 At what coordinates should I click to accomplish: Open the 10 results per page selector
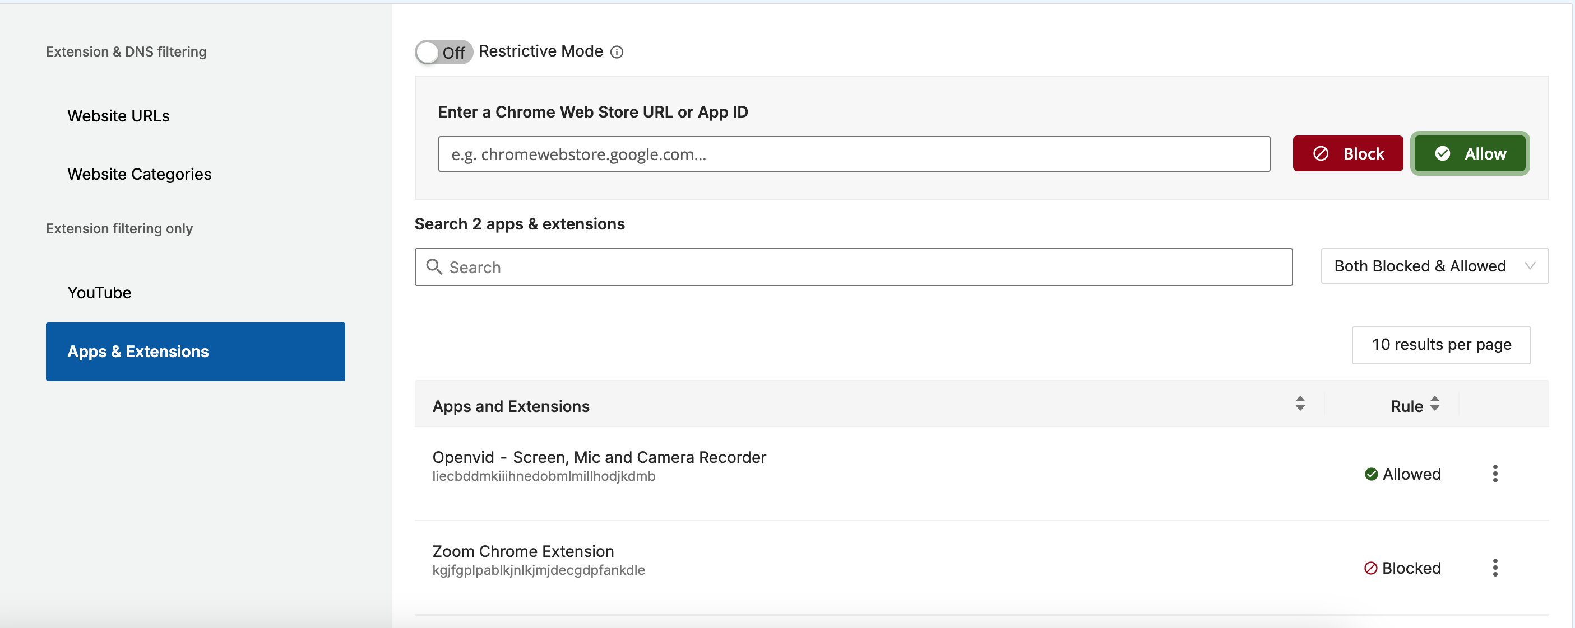click(x=1441, y=345)
